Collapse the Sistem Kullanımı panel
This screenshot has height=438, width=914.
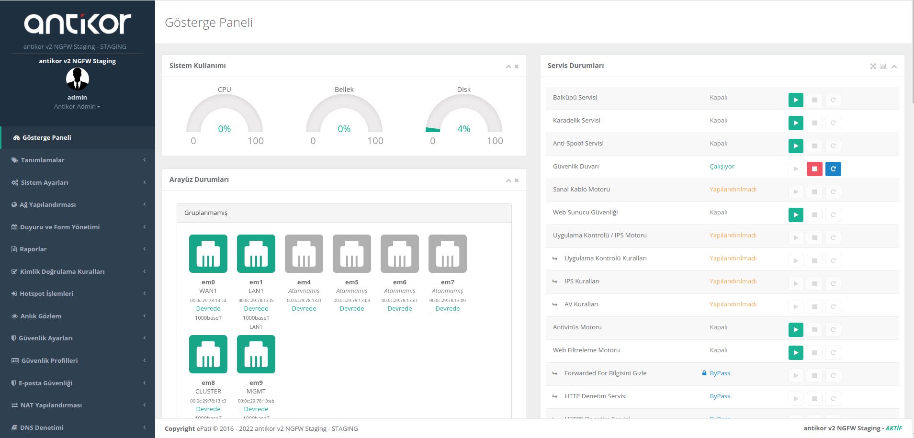pyautogui.click(x=508, y=67)
